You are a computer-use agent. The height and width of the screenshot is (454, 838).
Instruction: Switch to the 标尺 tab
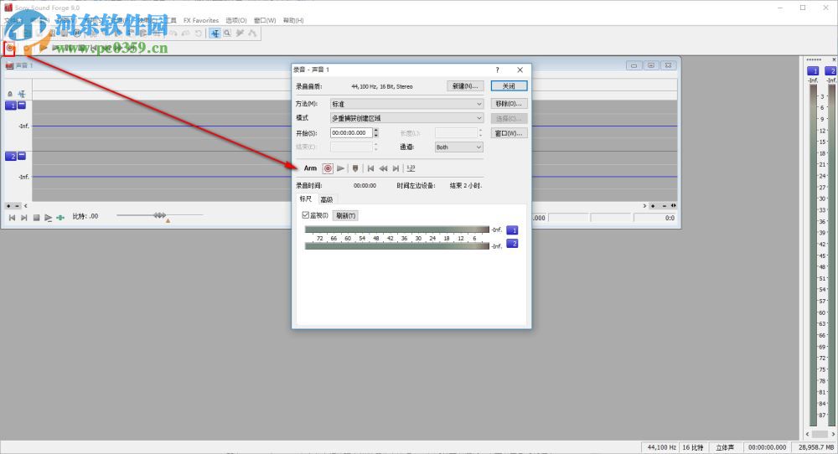(306, 199)
